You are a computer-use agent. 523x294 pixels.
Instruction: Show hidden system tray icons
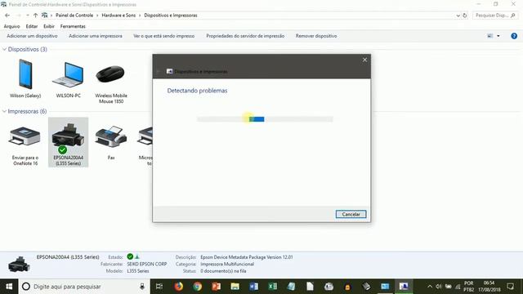click(x=430, y=287)
